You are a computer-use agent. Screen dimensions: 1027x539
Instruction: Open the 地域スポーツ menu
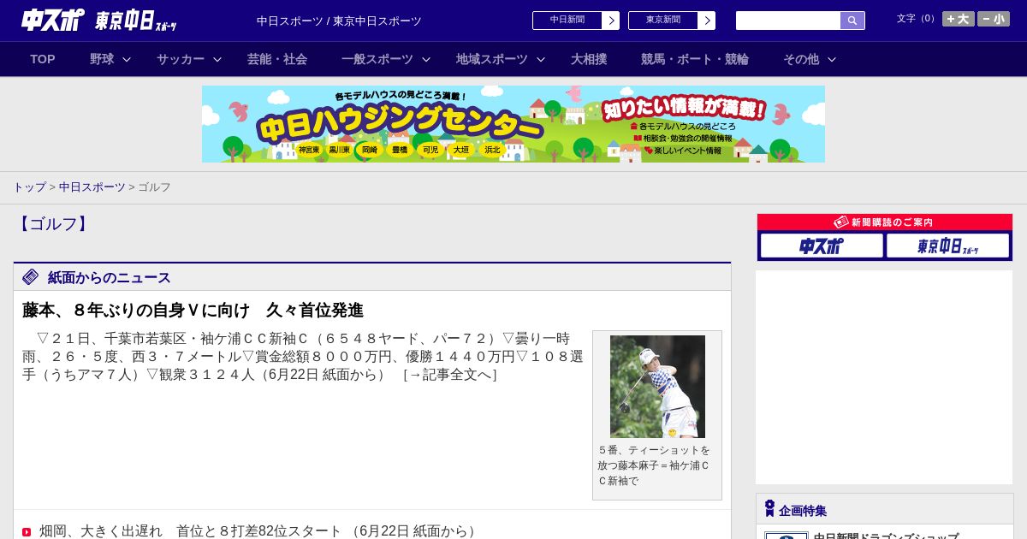(492, 59)
